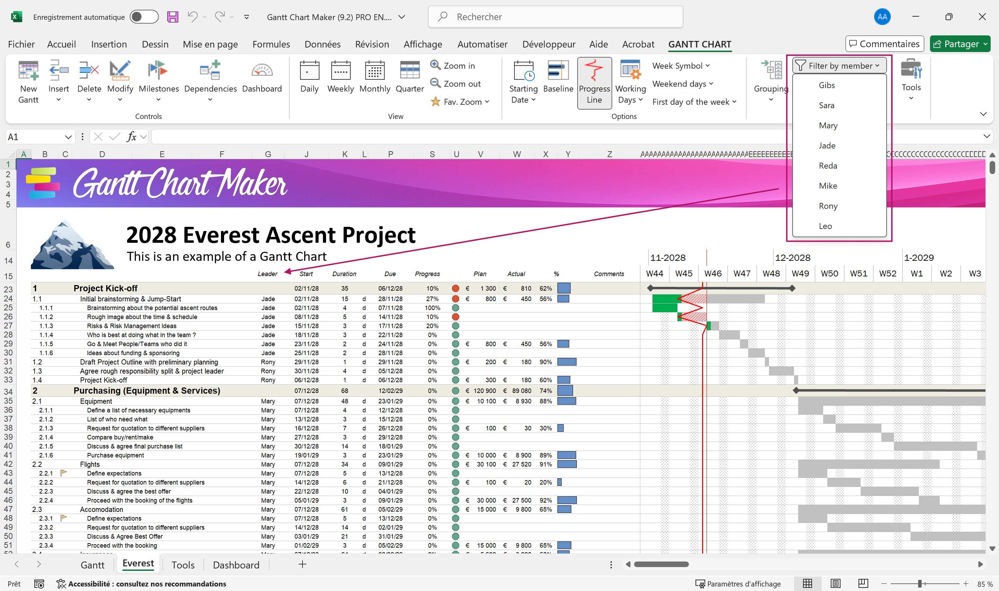Click the green Partager button
Viewport: 999px width, 591px height.
pos(956,44)
